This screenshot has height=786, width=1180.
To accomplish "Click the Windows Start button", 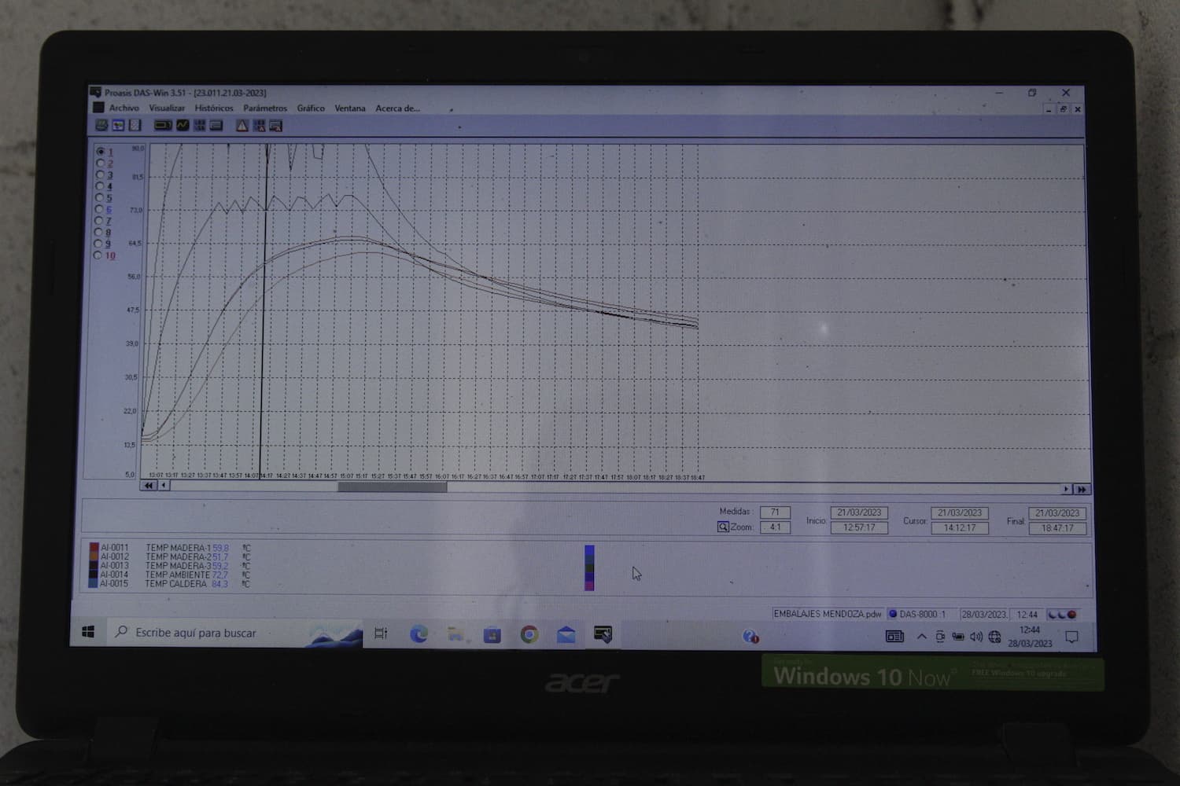I will pyautogui.click(x=88, y=632).
